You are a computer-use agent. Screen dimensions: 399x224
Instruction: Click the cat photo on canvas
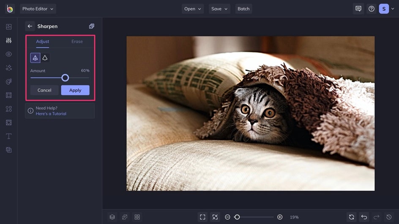coord(250,114)
